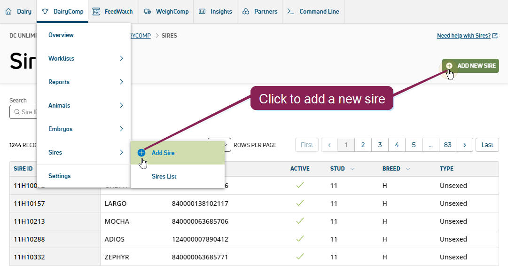Image resolution: width=508 pixels, height=266 pixels.
Task: Open the FeedWatch tab
Action: 113,12
